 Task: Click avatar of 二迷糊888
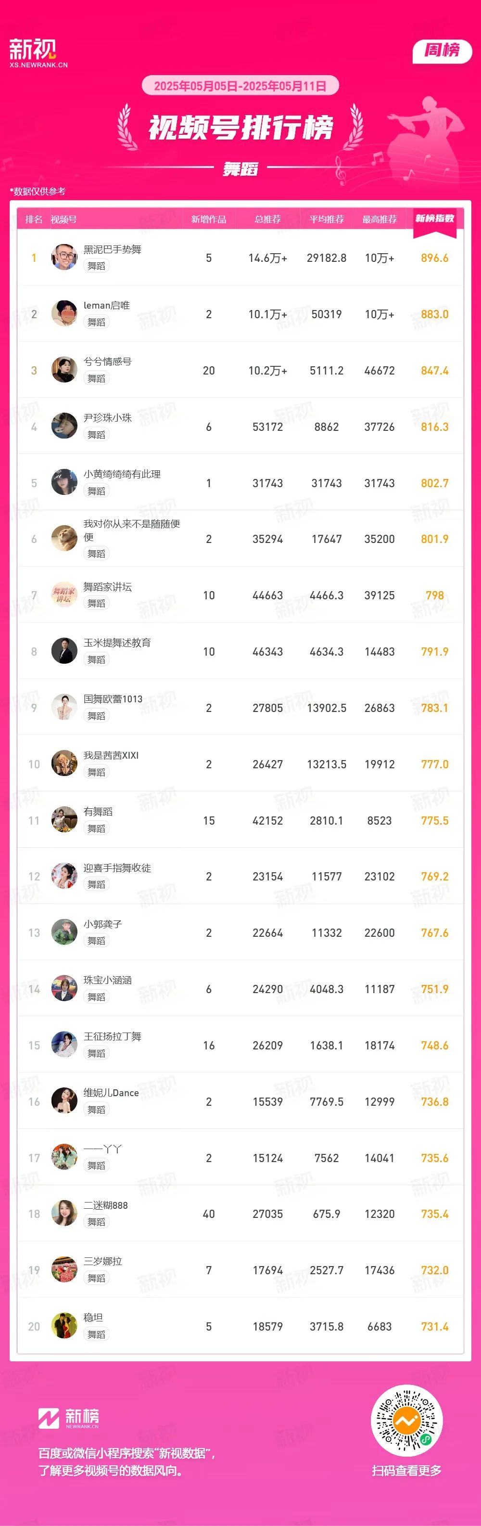coord(64,1213)
